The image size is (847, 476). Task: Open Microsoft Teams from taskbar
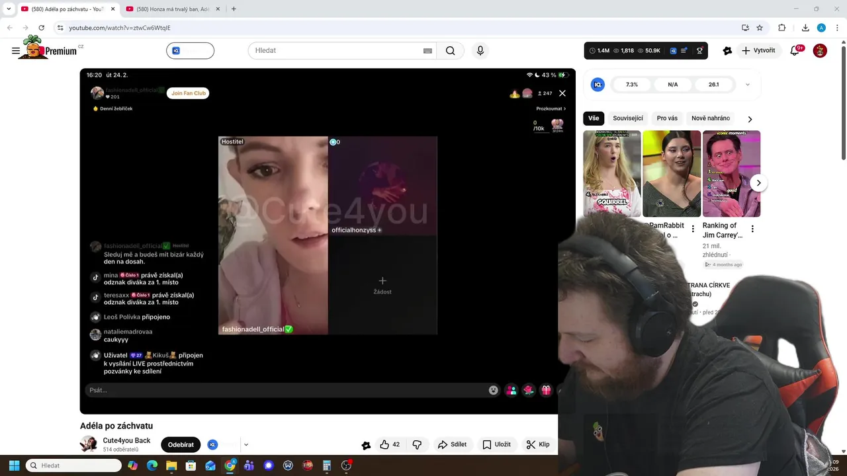coord(249,465)
